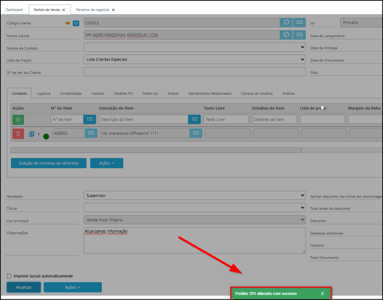Image resolution: width=383 pixels, height=300 pixels.
Task: Expand the Lista de Preços dropdown
Action: coord(195,59)
